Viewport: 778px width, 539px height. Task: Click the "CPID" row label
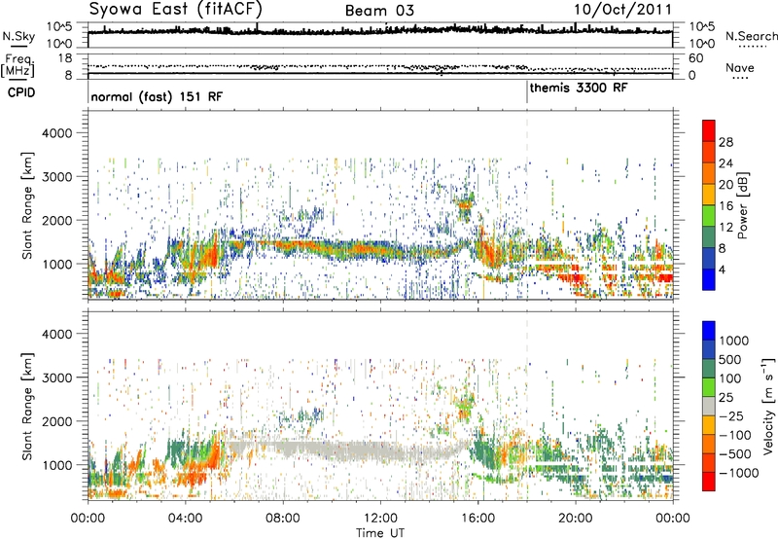pyautogui.click(x=21, y=92)
